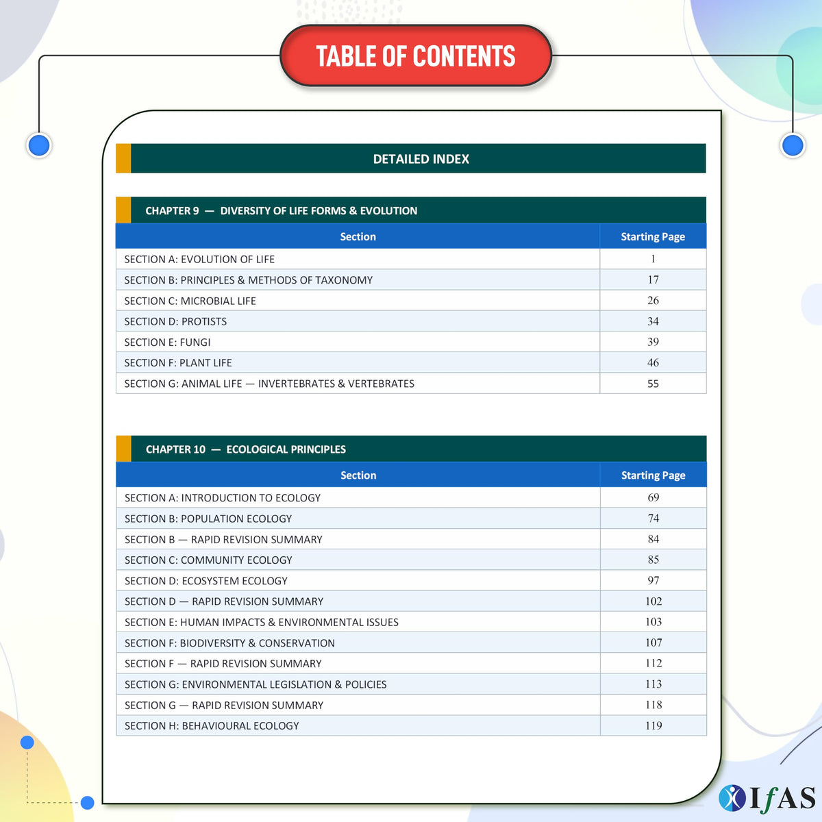
Task: Click page number 26 for Microbial Life
Action: [x=653, y=301]
